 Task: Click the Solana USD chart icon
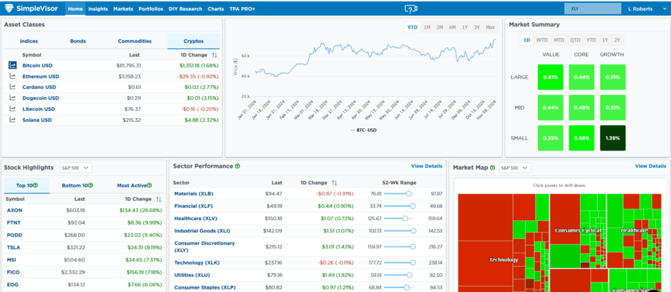12,120
